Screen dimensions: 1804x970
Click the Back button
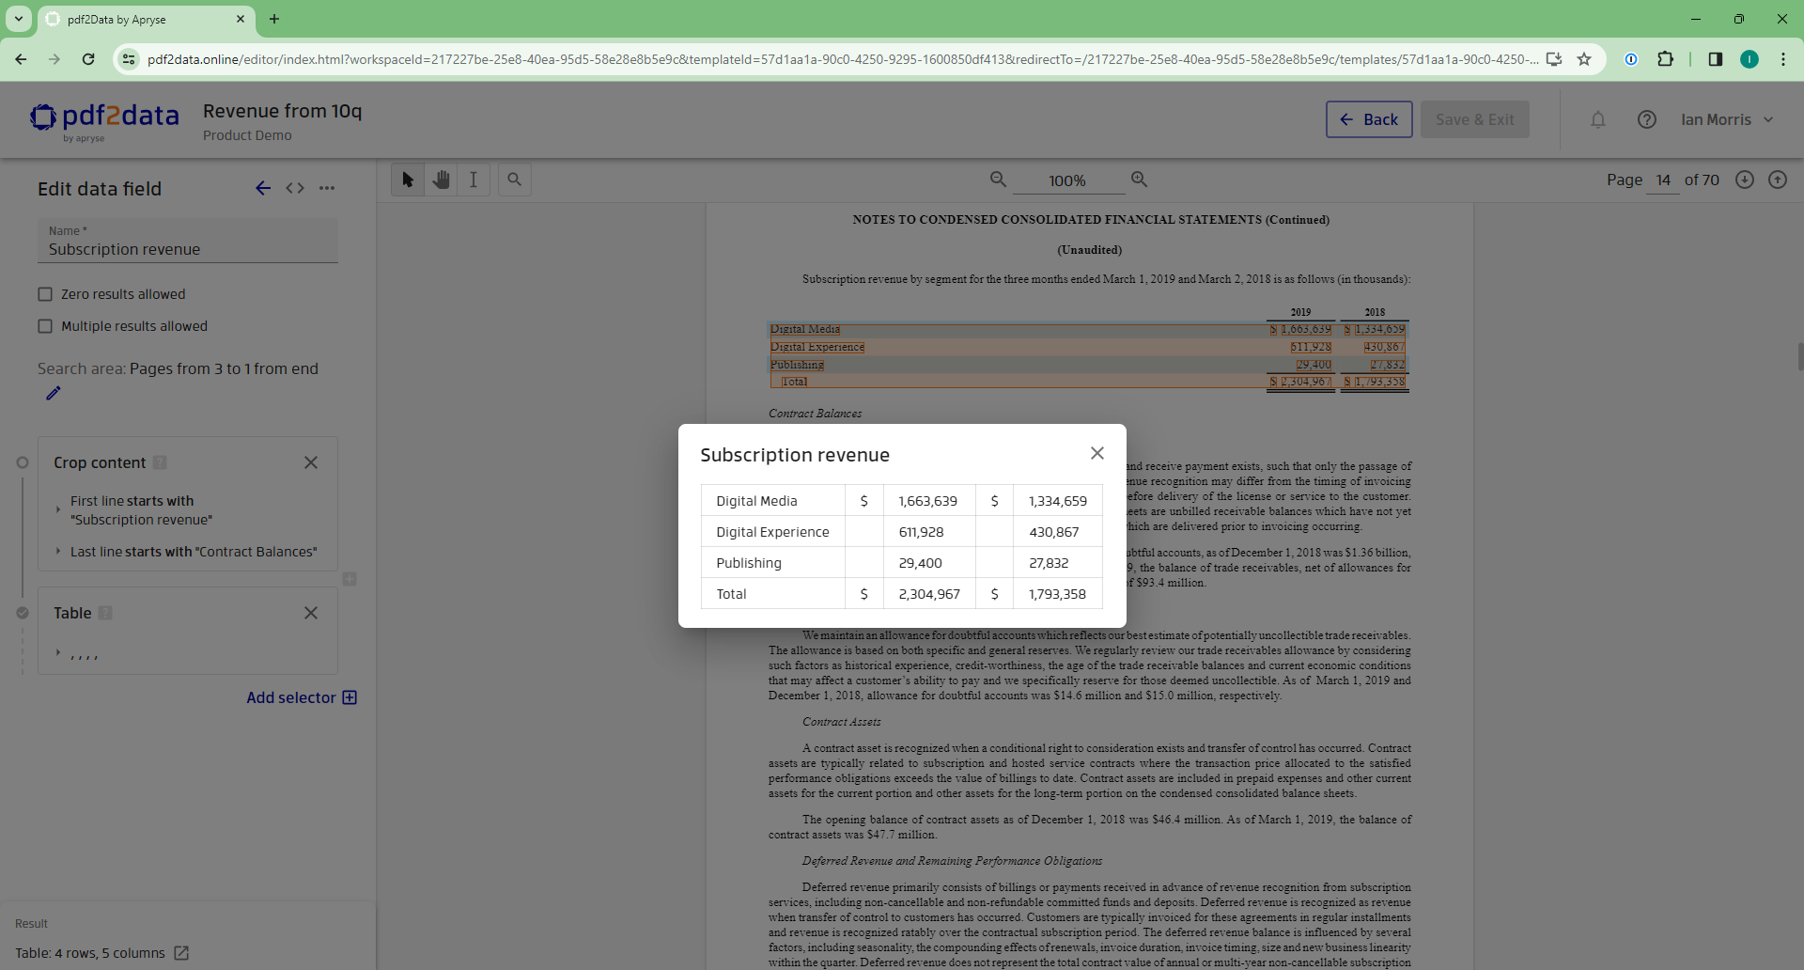[x=1368, y=119]
